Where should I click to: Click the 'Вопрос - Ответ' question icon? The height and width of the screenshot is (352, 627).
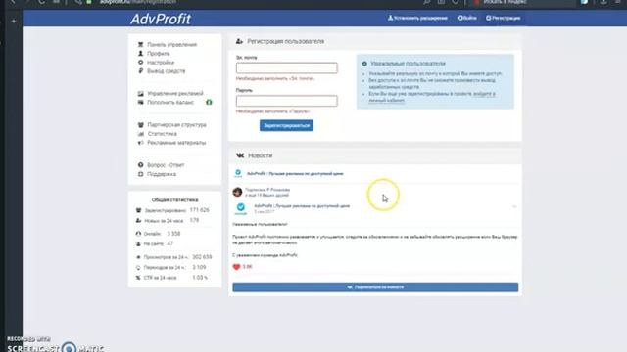point(140,165)
